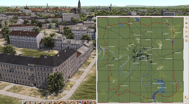
Task: Click Balashikha on the map
Action: 178,53
